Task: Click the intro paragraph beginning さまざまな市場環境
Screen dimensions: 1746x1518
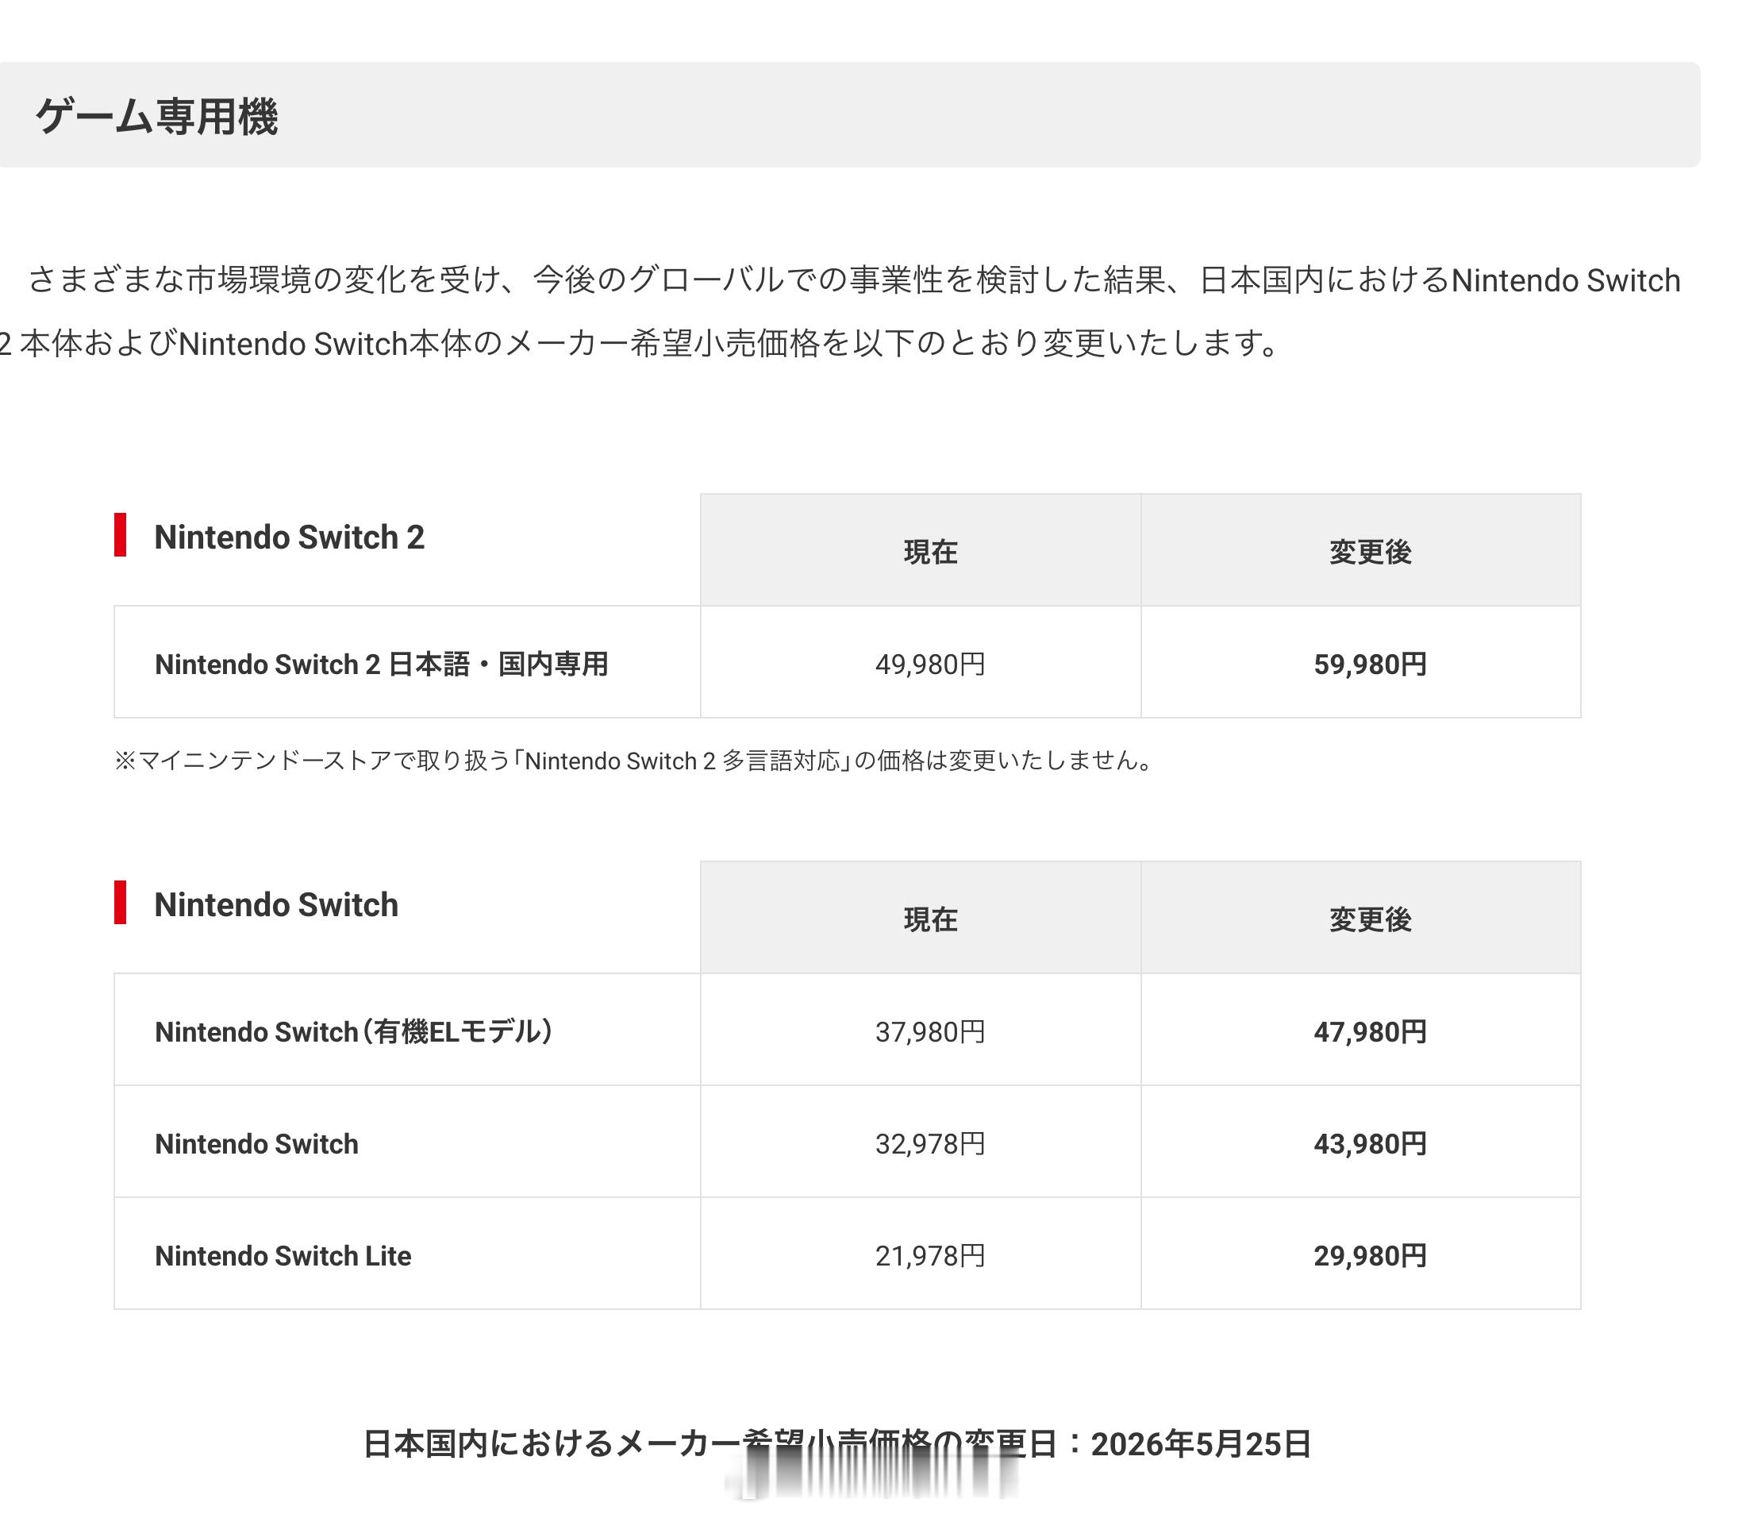Action: click(840, 312)
